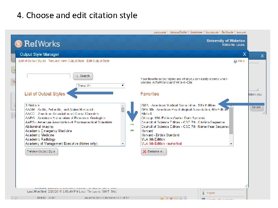The height and width of the screenshot is (208, 278).
Task: Switch to List of Output Styles tab
Action: [x=32, y=61]
